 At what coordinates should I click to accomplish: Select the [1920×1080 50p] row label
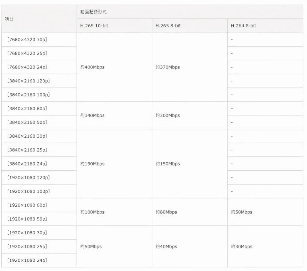coord(27,219)
